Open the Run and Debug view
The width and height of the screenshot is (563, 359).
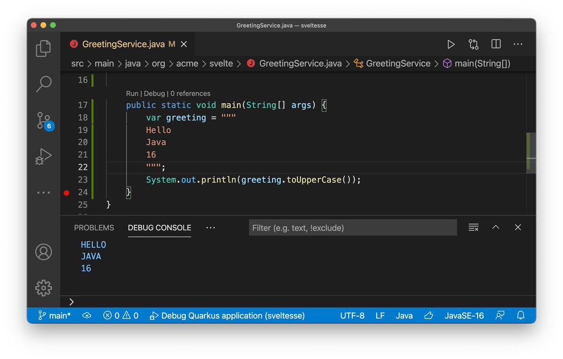[x=43, y=156]
